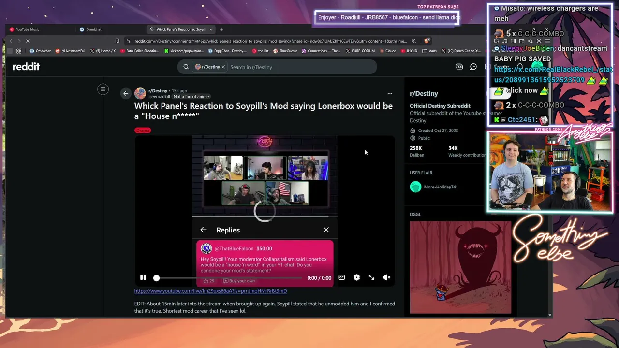Viewport: 619px width, 348px height.
Task: Switch to the Omnichat browser tab
Action: [111, 29]
